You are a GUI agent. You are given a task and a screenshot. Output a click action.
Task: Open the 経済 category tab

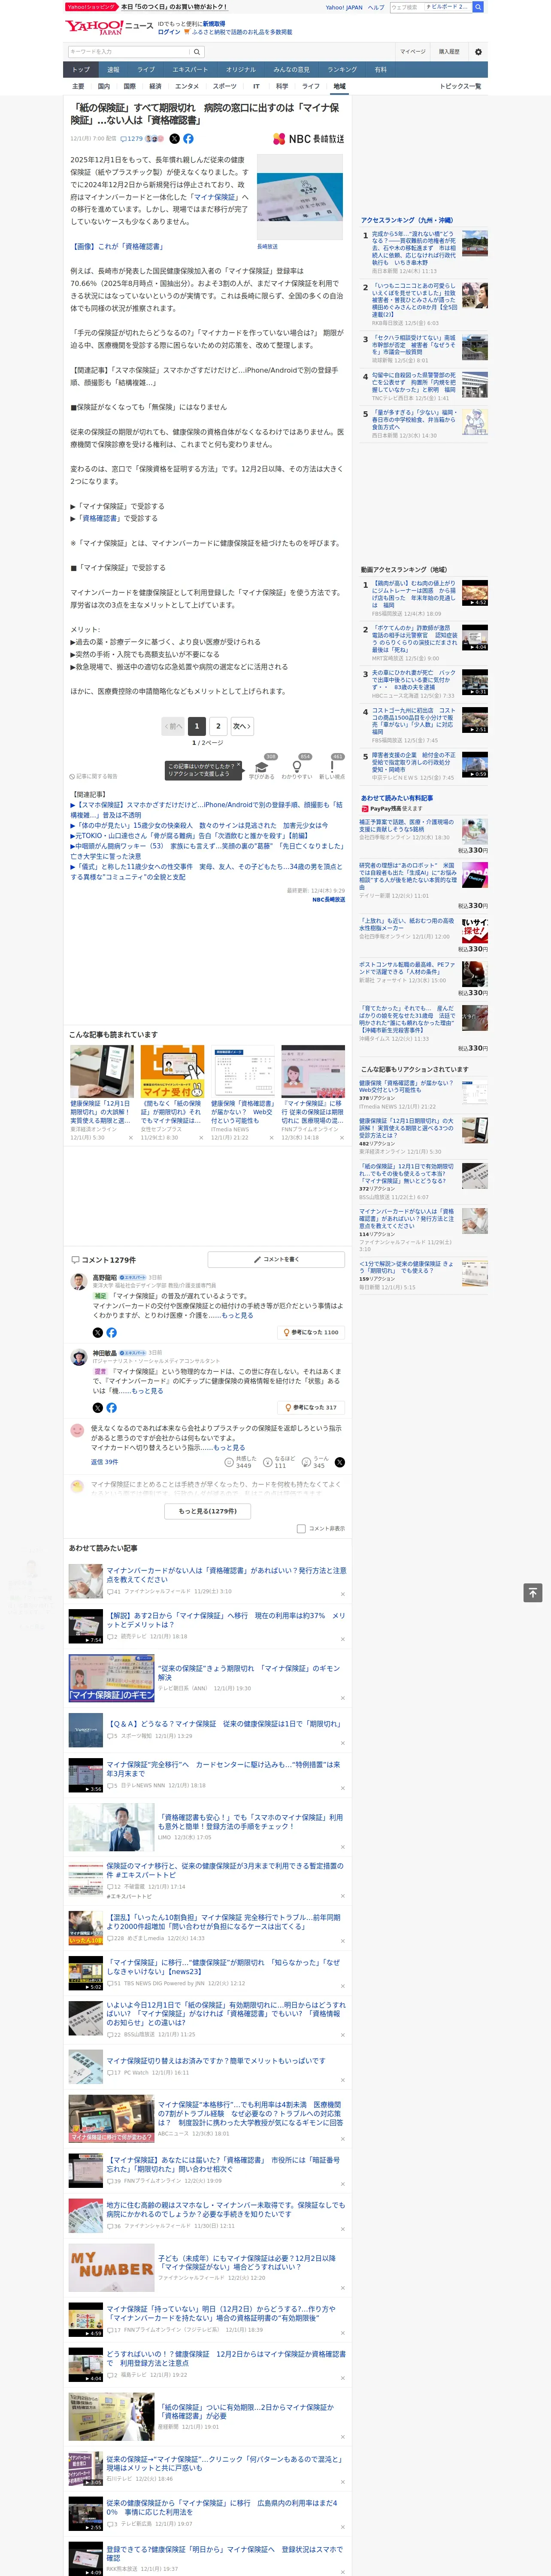(155, 86)
